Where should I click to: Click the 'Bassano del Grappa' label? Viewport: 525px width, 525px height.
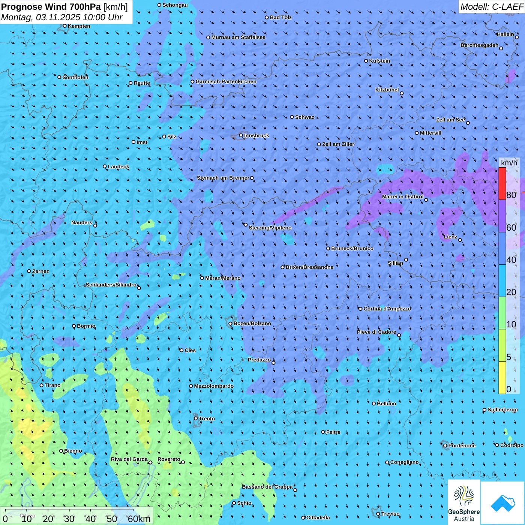267,487
